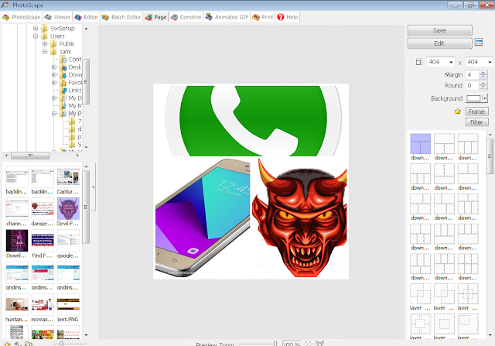This screenshot has width=495, height=346.
Task: Collapse the left panel with the arrow handle
Action: tap(94, 187)
